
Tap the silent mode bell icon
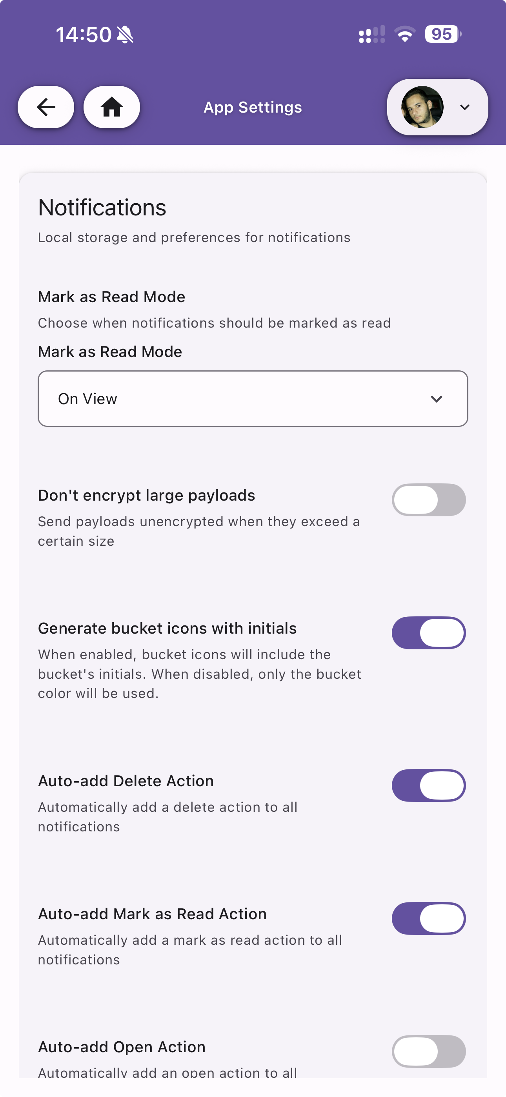tap(125, 35)
